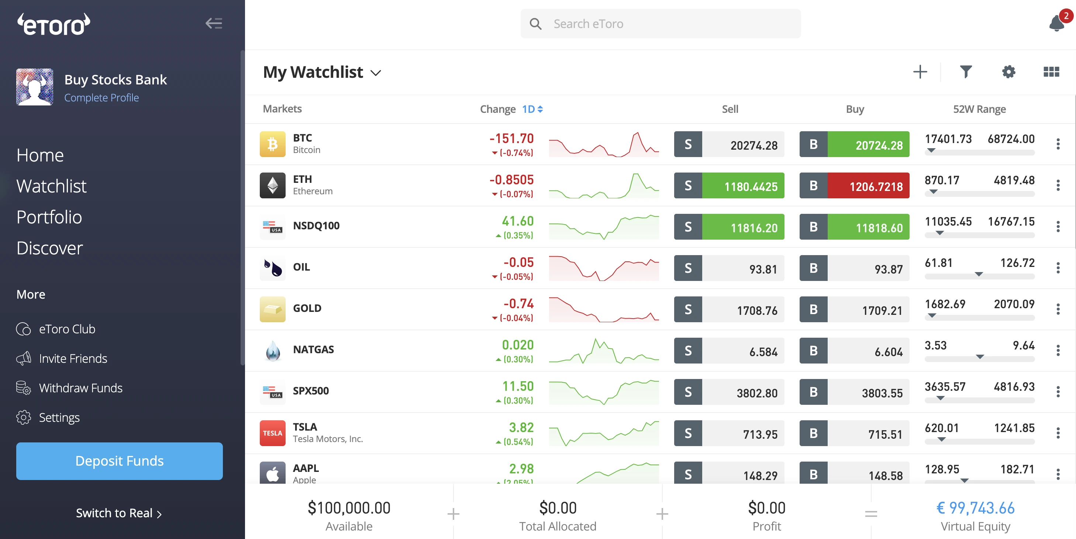This screenshot has width=1076, height=539.
Task: Click the Ethereum logo icon
Action: 272,185
